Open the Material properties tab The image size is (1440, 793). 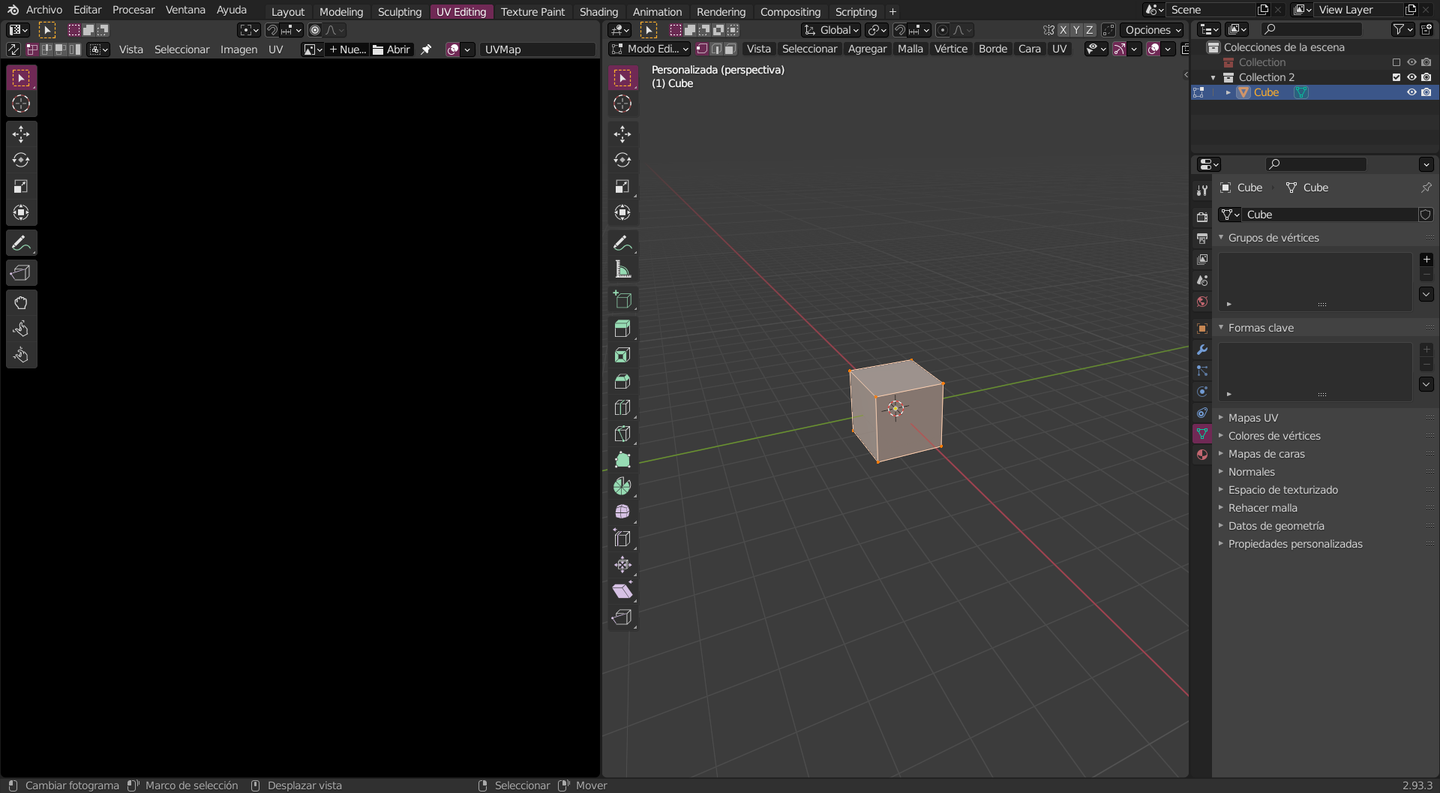[x=1202, y=455]
